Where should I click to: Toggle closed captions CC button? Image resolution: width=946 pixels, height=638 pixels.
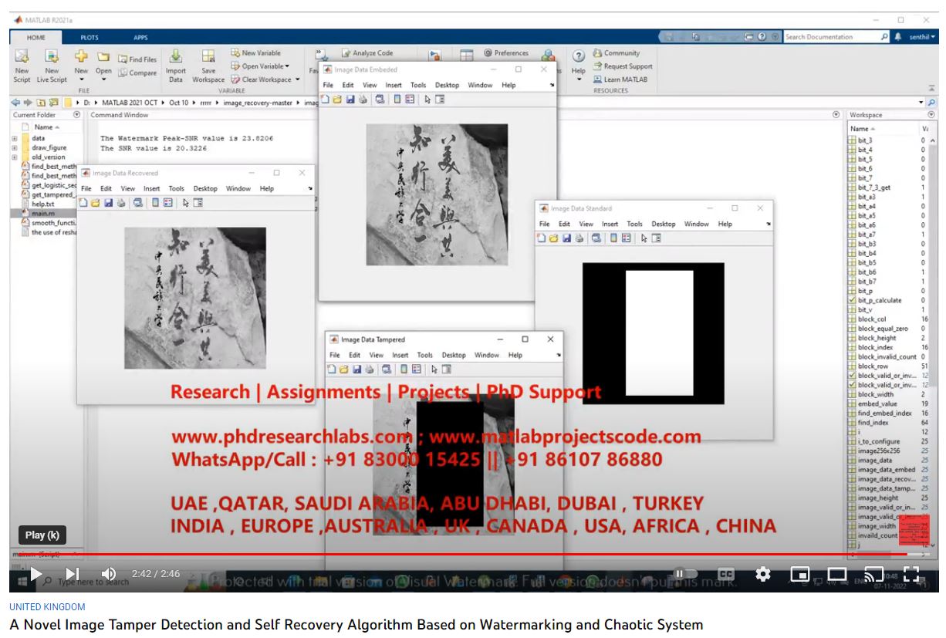coord(726,574)
